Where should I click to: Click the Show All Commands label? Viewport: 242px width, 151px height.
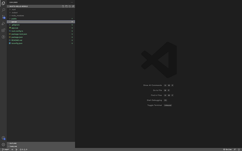coord(153,85)
